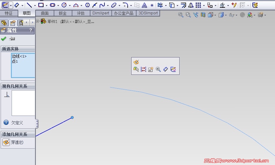Screen dimensions: 275x165
Task: Select the Sketch Fillet tool
Action: 125,5
